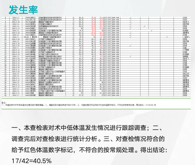This screenshot has height=165, width=195.
Task: Click patient ID 194707 in row 21
Action: 28,50
